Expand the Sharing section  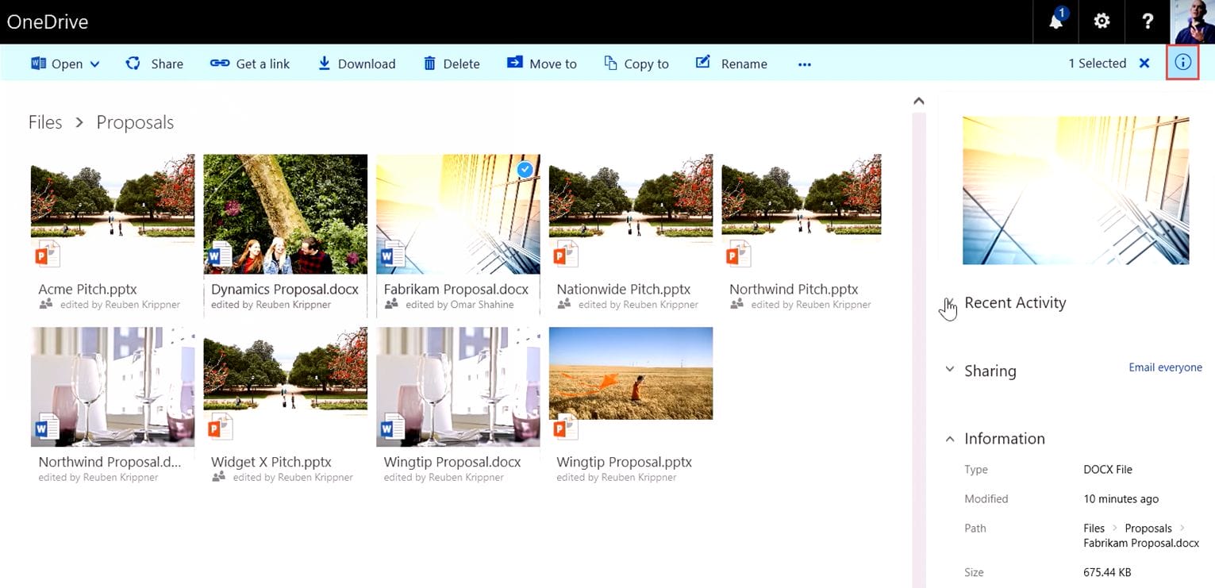(x=949, y=370)
